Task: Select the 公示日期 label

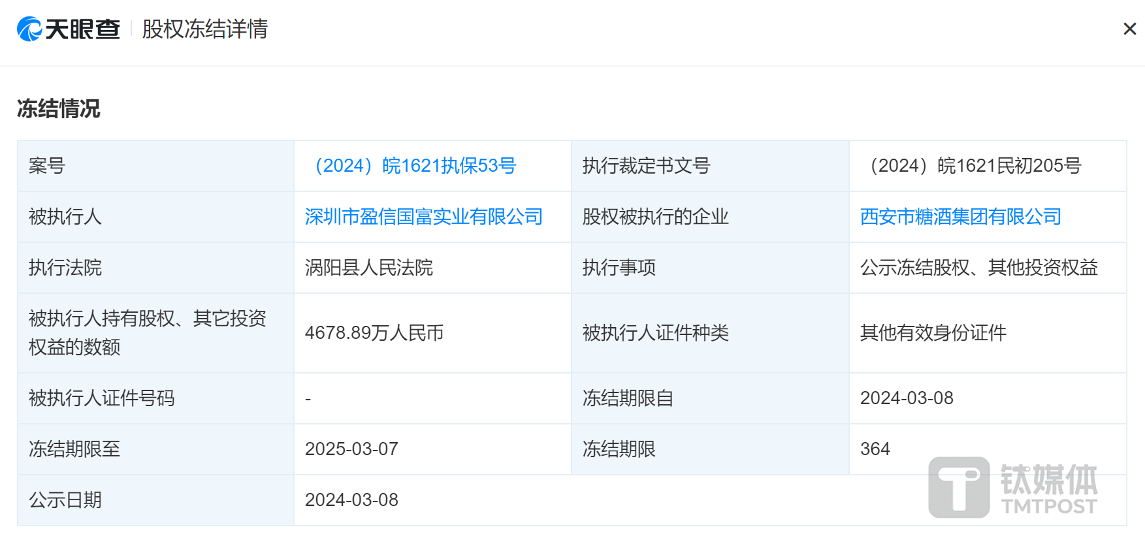Action: tap(65, 500)
